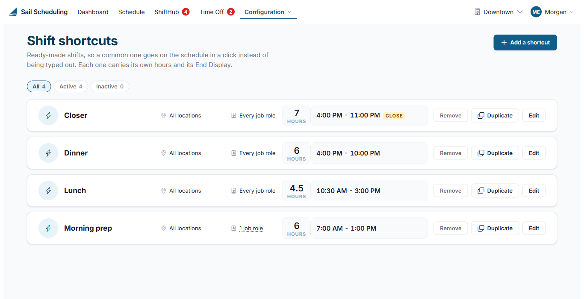Filter to Inactive shortcuts
Image resolution: width=584 pixels, height=299 pixels.
[x=110, y=86]
